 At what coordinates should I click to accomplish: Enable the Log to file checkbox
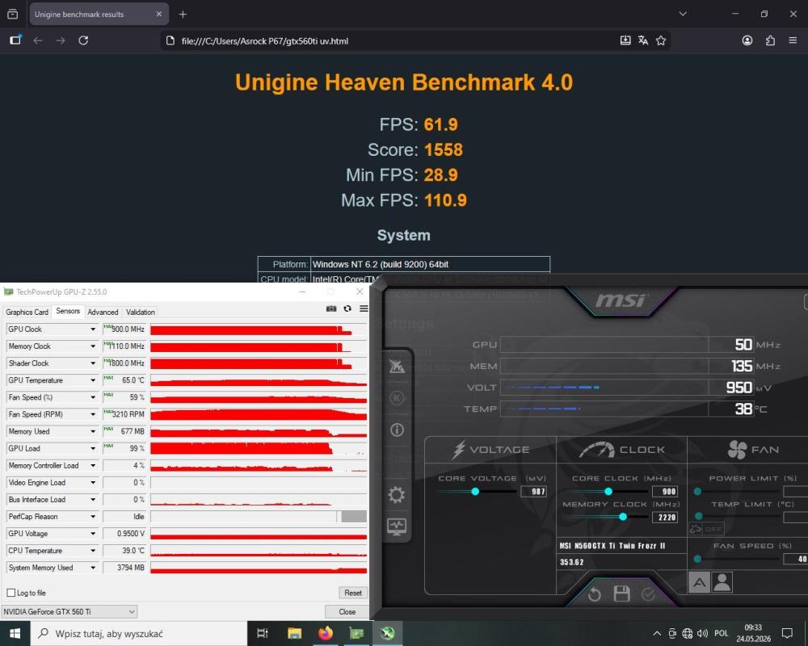pyautogui.click(x=11, y=593)
